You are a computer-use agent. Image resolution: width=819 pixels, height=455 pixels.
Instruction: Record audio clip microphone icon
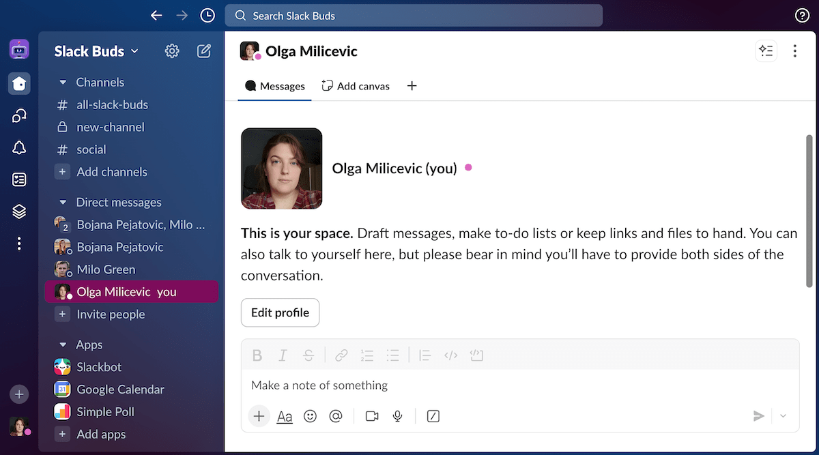point(397,416)
